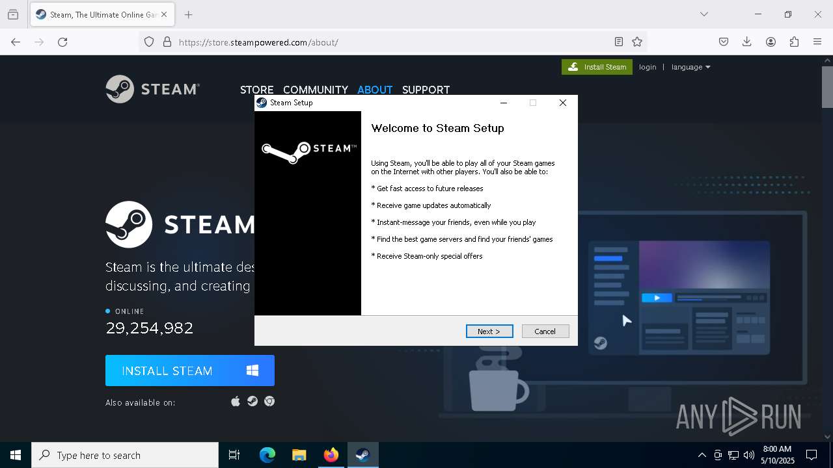
Task: Open the COMMUNITY menu
Action: (315, 90)
